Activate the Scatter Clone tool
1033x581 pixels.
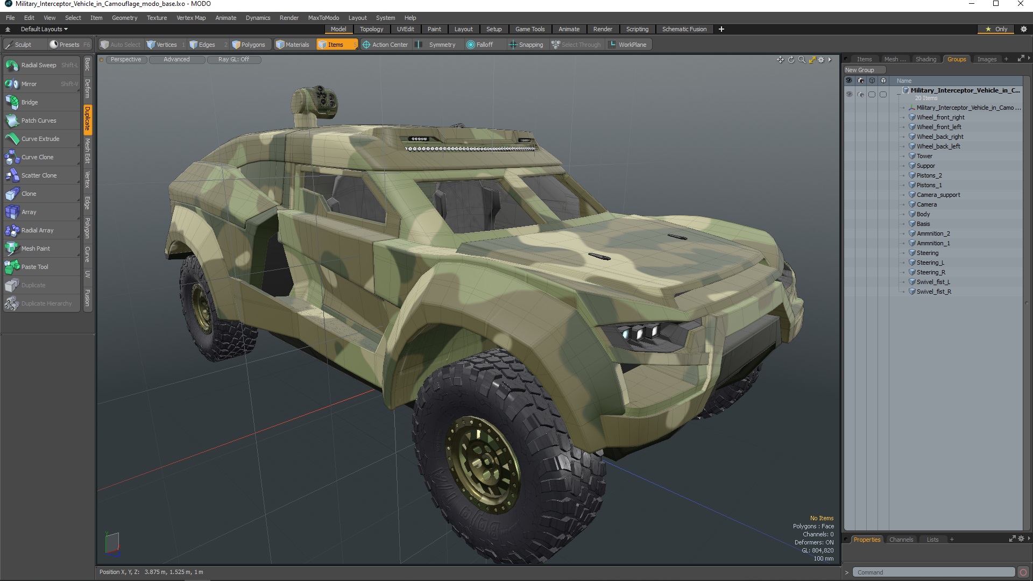point(39,175)
